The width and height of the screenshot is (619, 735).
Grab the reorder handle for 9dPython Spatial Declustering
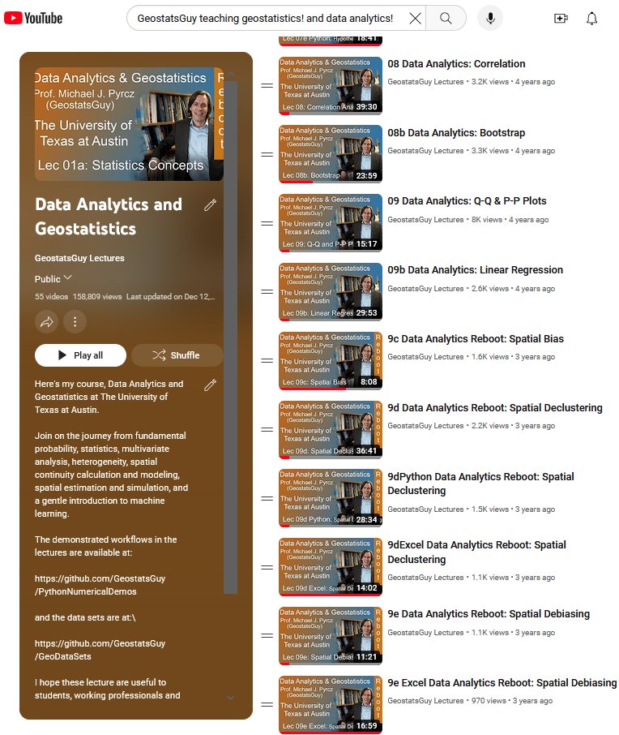pos(267,498)
